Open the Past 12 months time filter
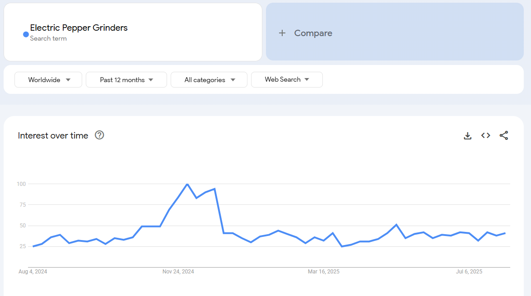Viewport: 531px width, 296px height. (126, 80)
